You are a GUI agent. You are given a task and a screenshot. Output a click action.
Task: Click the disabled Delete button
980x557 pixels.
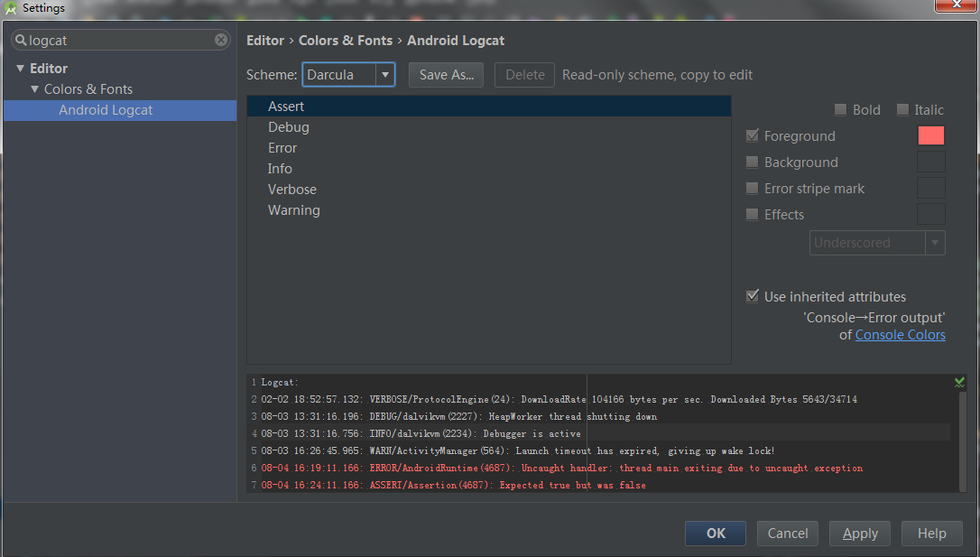(x=524, y=74)
